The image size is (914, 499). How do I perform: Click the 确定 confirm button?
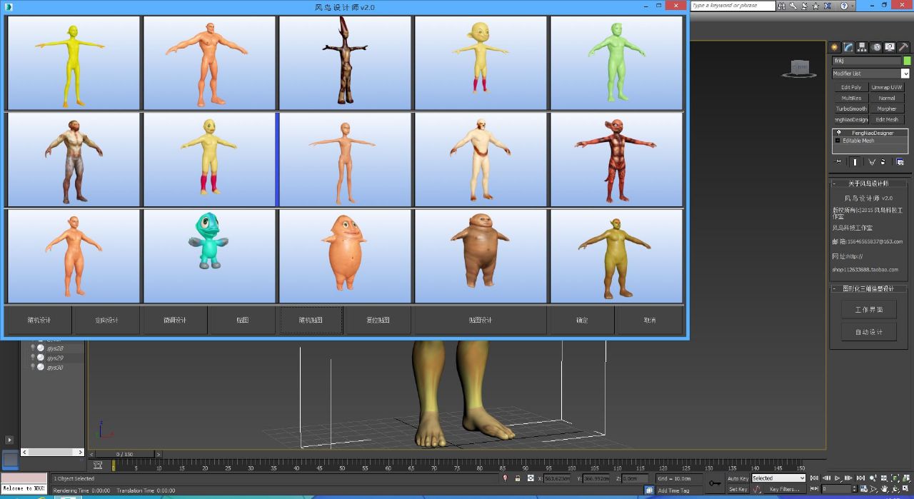click(582, 320)
